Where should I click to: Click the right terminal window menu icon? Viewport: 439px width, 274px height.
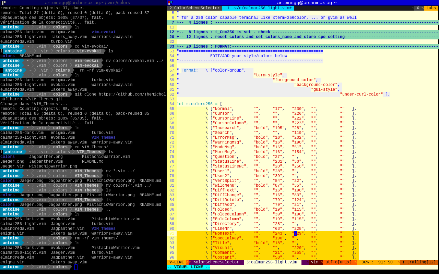tap(170, 2)
